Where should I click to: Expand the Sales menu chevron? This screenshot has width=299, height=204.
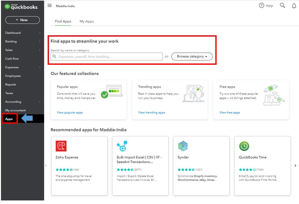(40, 50)
